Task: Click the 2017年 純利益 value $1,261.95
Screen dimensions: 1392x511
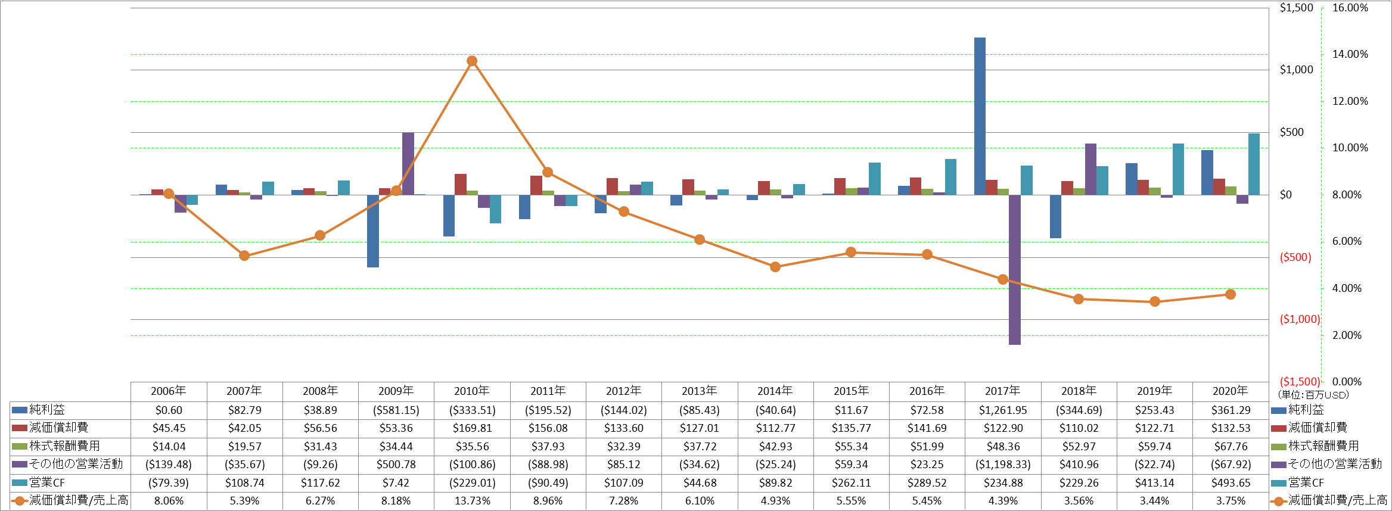Action: (x=1003, y=410)
